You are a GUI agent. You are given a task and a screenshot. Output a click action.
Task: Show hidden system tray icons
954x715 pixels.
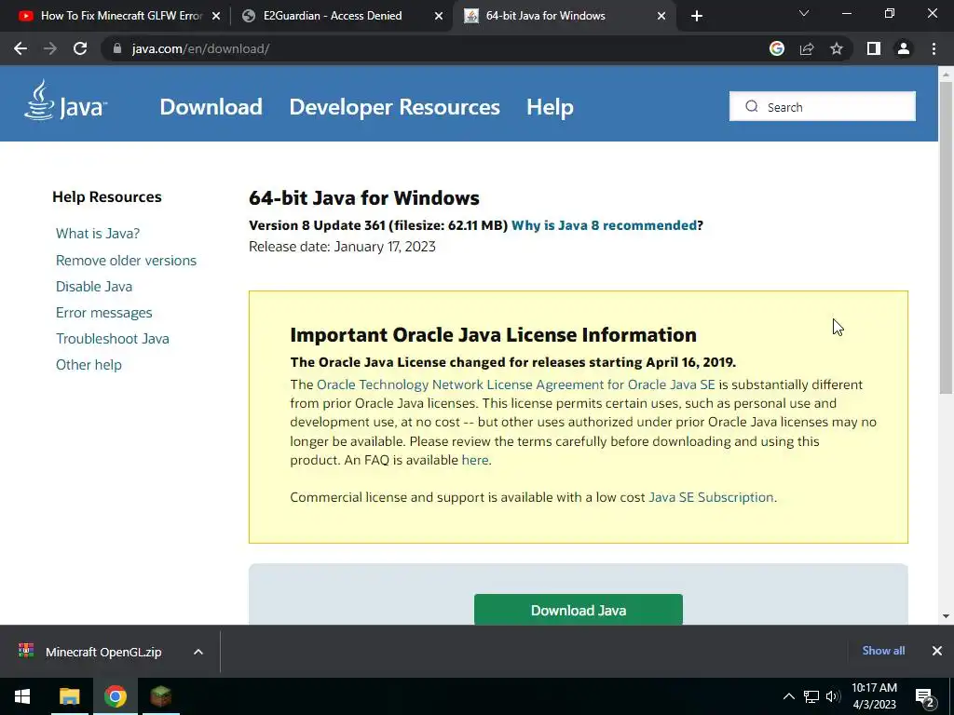tap(788, 696)
